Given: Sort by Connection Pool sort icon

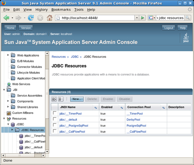Looking at the screenshot, I should pos(164,108).
